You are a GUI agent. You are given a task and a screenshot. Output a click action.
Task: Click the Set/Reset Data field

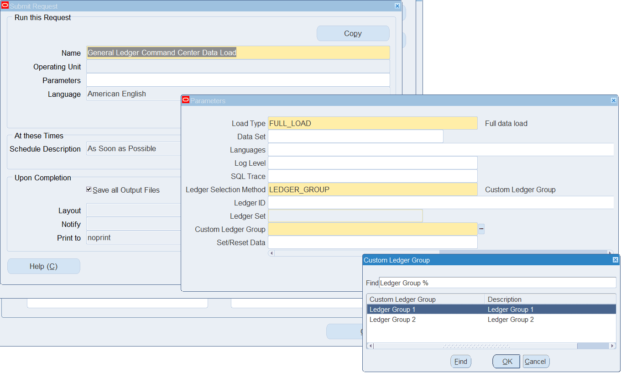373,242
